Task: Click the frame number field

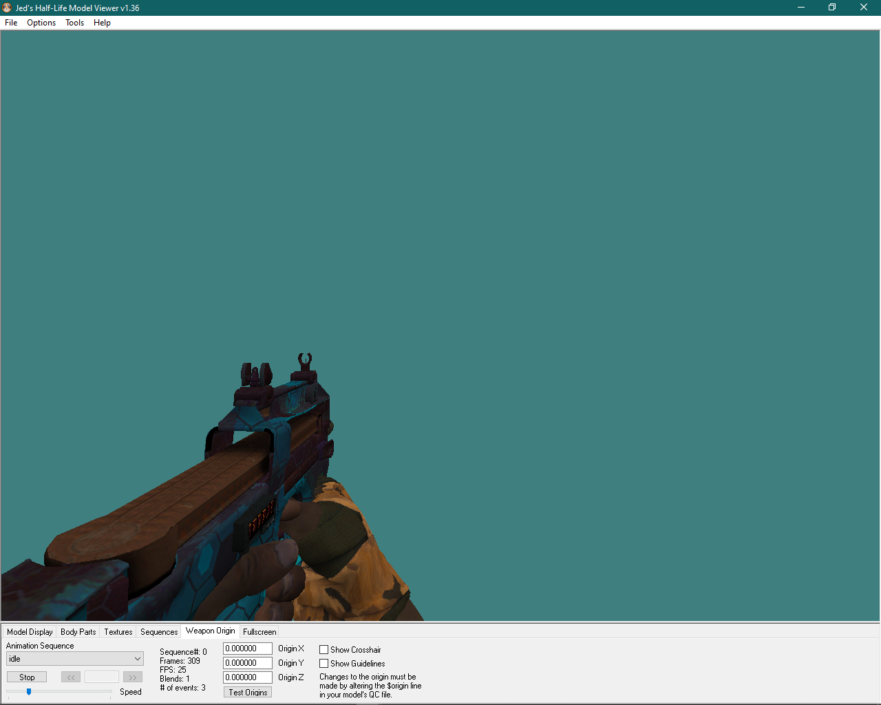Action: [x=102, y=677]
